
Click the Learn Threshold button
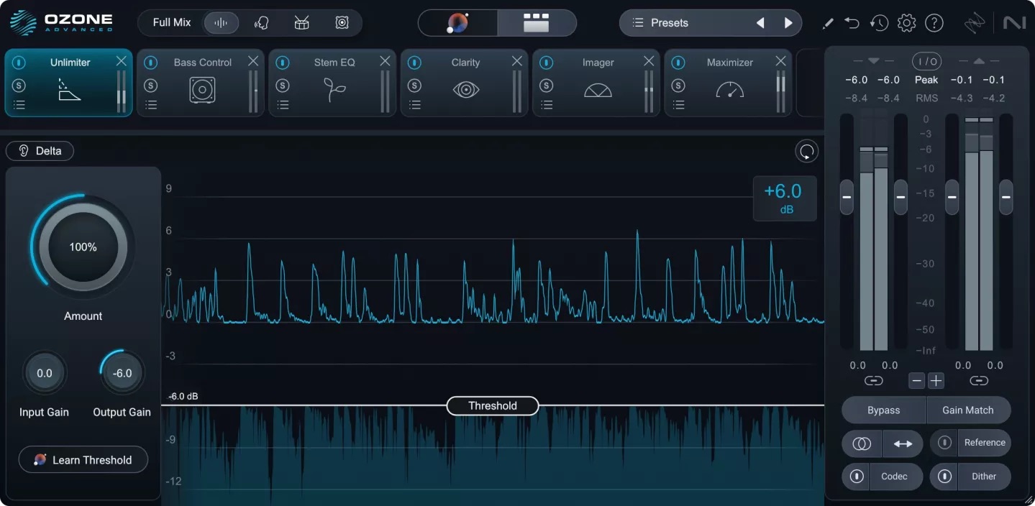pyautogui.click(x=83, y=460)
